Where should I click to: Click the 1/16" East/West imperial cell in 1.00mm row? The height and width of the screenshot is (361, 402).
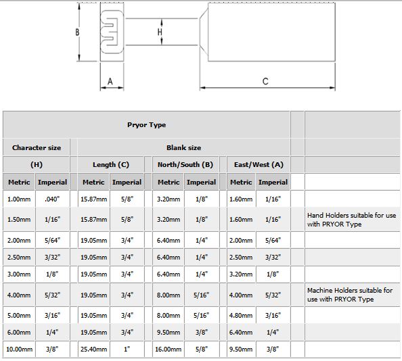pos(273,199)
